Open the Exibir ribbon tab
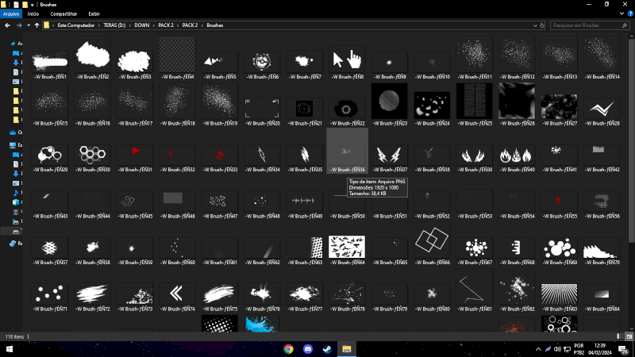The width and height of the screenshot is (635, 357). click(x=94, y=13)
